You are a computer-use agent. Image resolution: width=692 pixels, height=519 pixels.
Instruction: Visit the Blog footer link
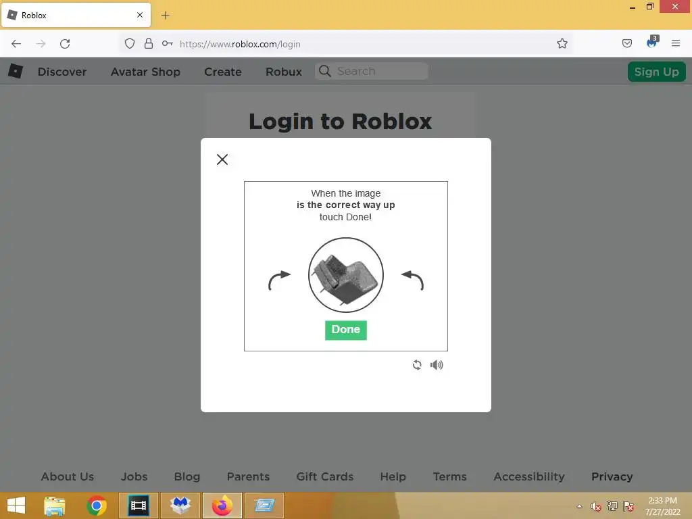[x=187, y=476]
